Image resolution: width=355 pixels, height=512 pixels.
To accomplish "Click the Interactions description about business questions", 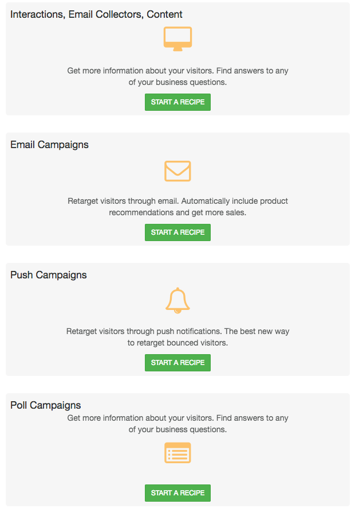I will pos(178,76).
